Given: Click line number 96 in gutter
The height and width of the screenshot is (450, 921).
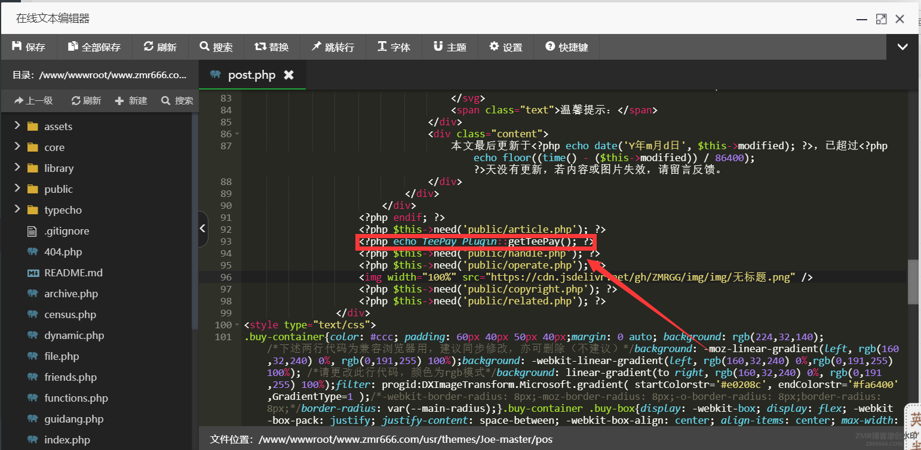Looking at the screenshot, I should 226,277.
